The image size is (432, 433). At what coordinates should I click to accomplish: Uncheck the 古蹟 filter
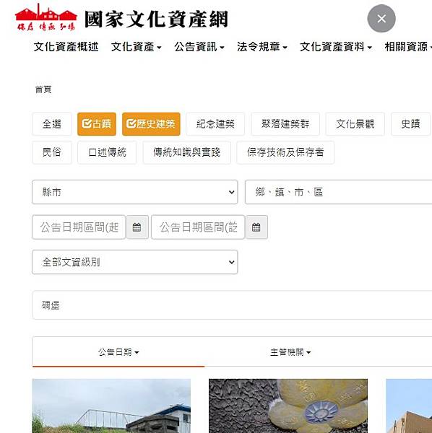click(x=97, y=124)
